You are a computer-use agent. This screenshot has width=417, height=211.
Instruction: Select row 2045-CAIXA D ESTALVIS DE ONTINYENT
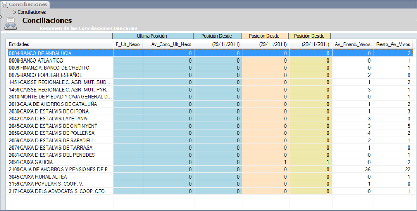click(x=210, y=126)
